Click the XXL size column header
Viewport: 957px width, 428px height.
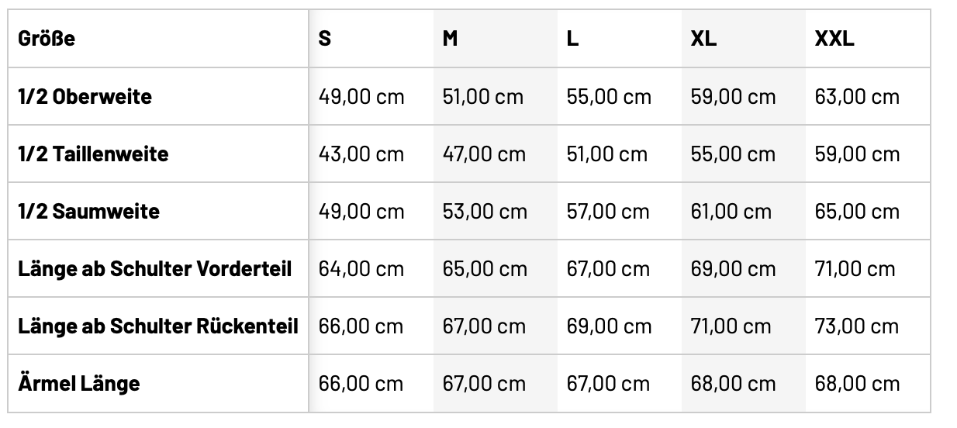pyautogui.click(x=834, y=39)
